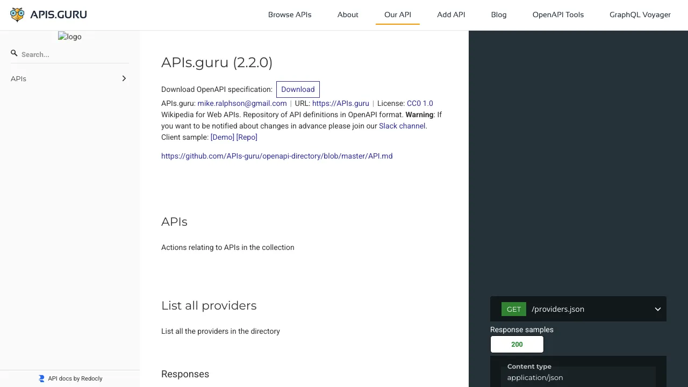Click the APIS.GURU brand text
Screen dimensions: 688x387
coord(59,15)
